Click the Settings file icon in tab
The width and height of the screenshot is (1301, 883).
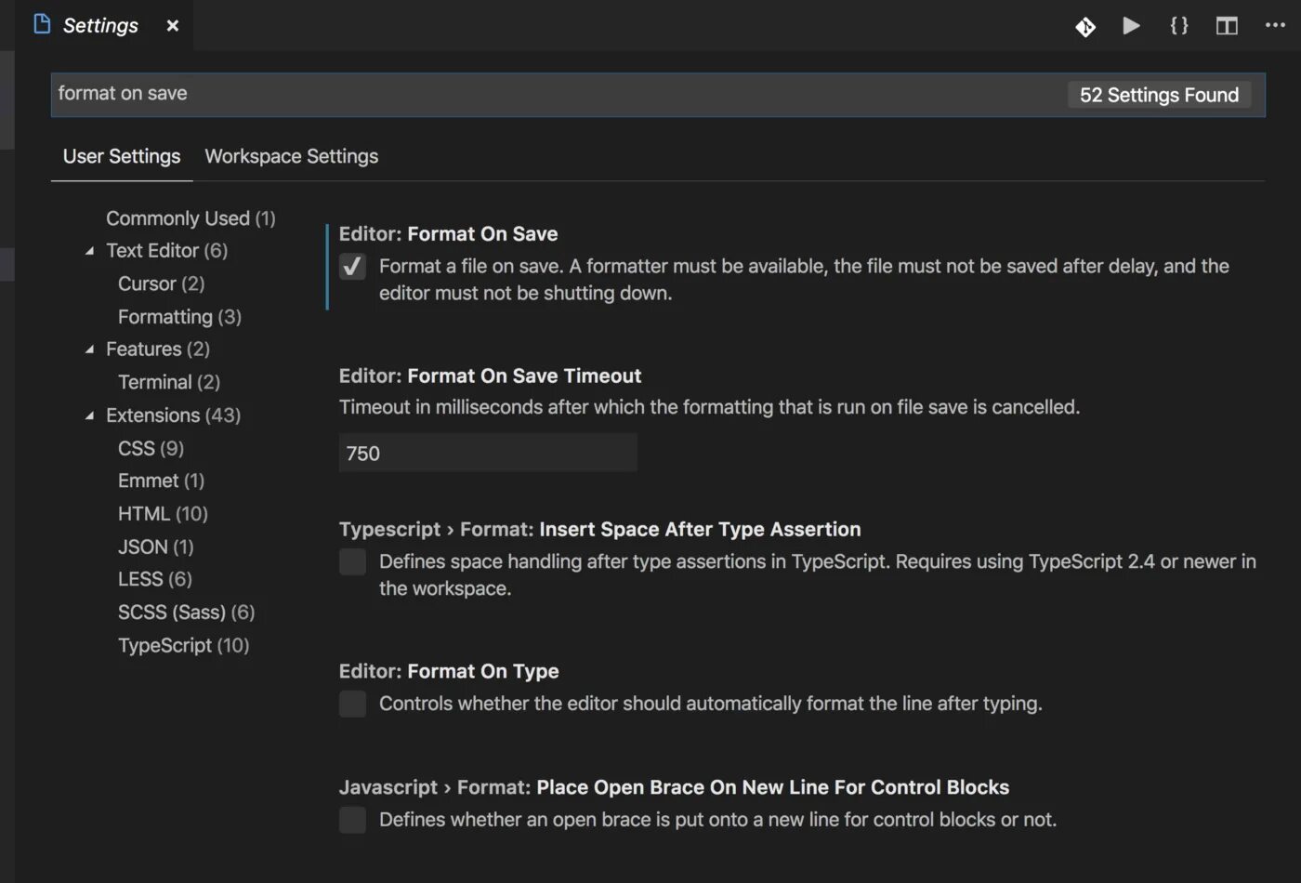pos(42,24)
